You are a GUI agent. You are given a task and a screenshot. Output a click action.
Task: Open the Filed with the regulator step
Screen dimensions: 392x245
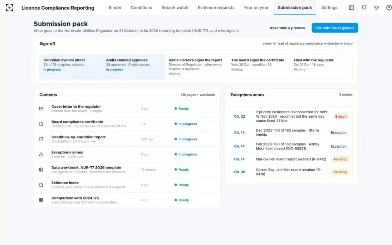click(x=321, y=67)
